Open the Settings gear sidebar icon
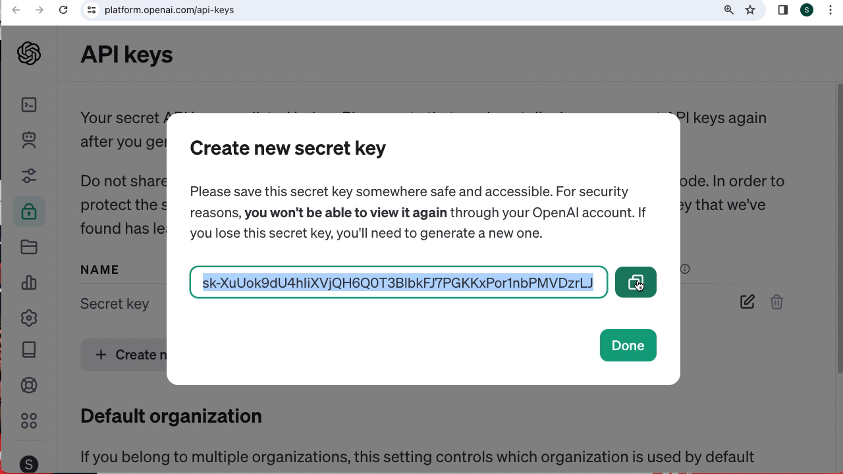 29,318
